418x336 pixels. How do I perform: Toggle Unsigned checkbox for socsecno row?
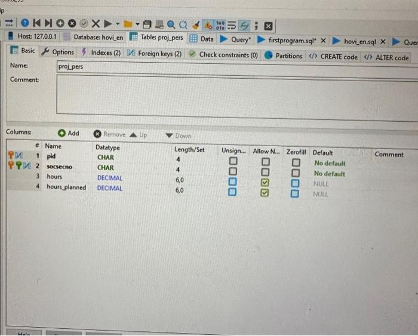point(233,171)
